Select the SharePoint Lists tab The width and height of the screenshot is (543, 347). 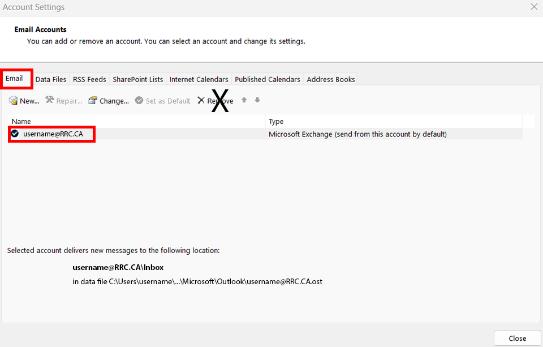coord(138,79)
